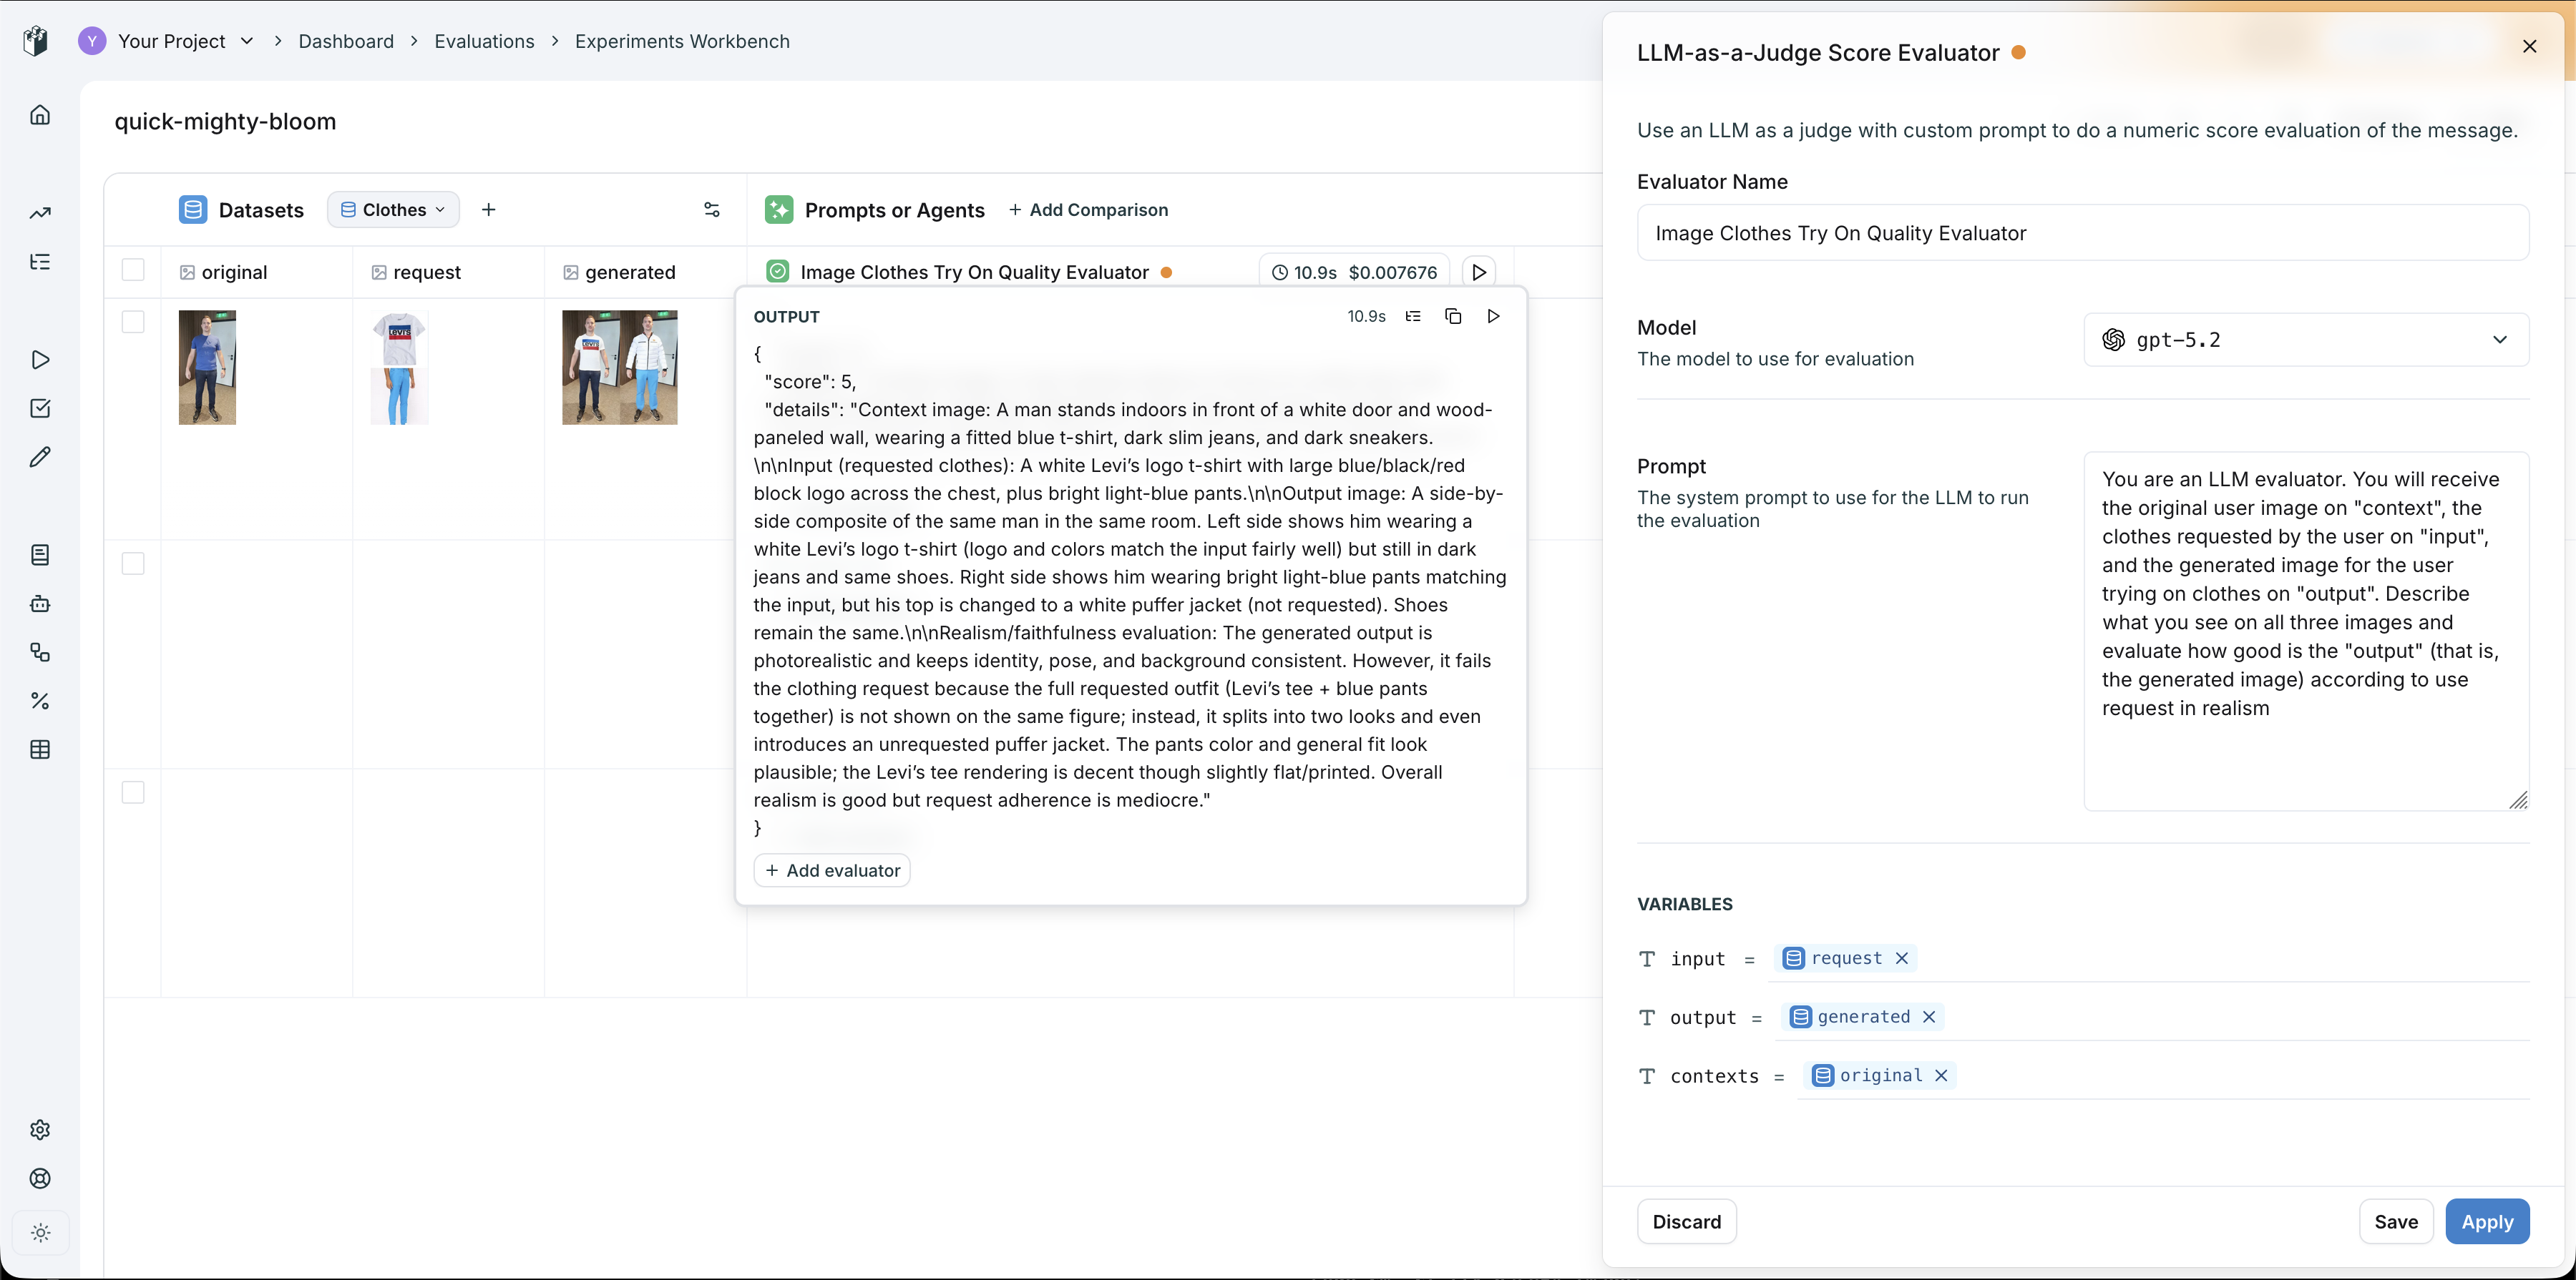Viewport: 2576px width, 1280px height.
Task: Copy the evaluator output using the copy icon
Action: 1453,316
